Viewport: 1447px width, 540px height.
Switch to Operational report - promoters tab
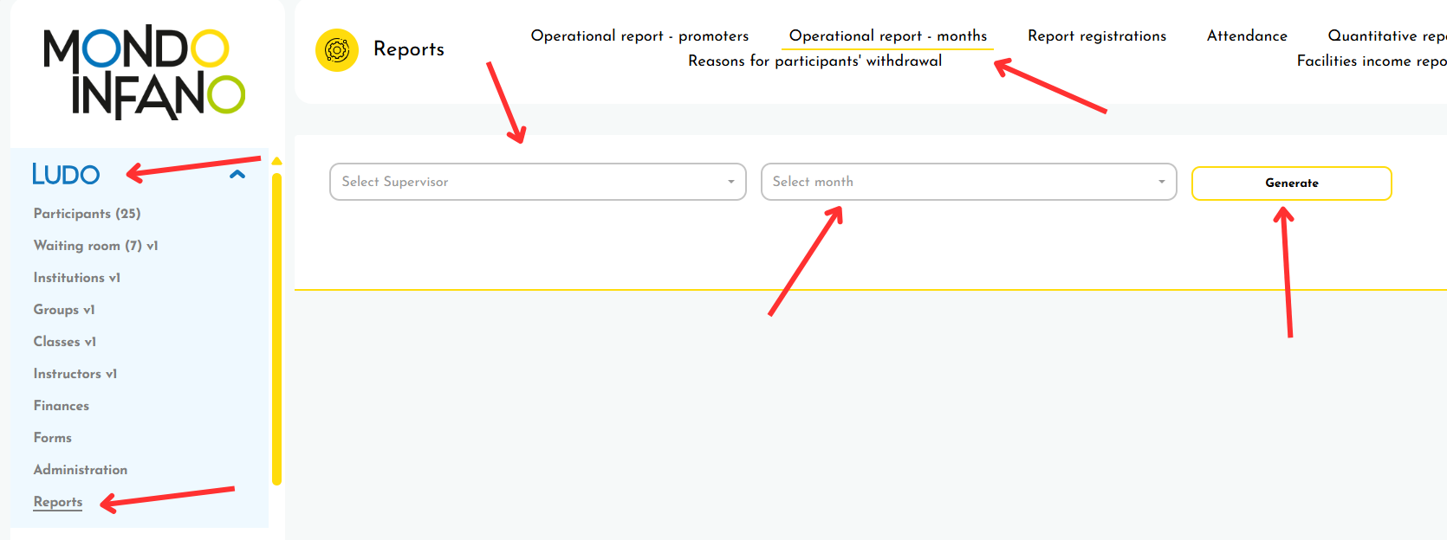point(639,36)
